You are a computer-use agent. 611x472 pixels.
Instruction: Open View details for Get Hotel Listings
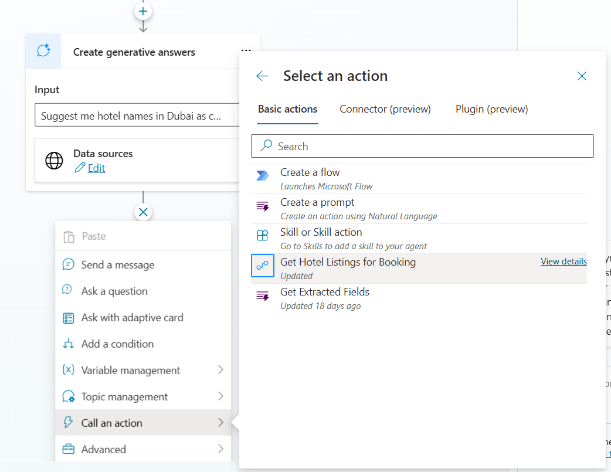click(x=563, y=262)
